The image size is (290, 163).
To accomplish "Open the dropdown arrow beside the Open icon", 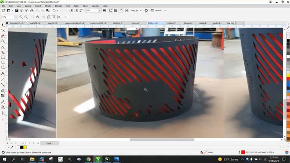I will (12, 10).
